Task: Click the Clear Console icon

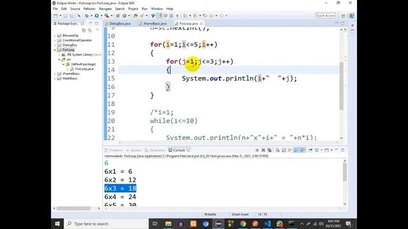Action: coord(278,150)
